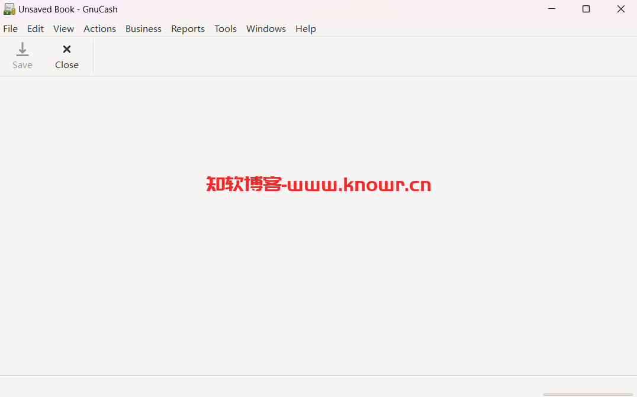637x397 pixels.
Task: Open the Edit menu
Action: pos(36,29)
